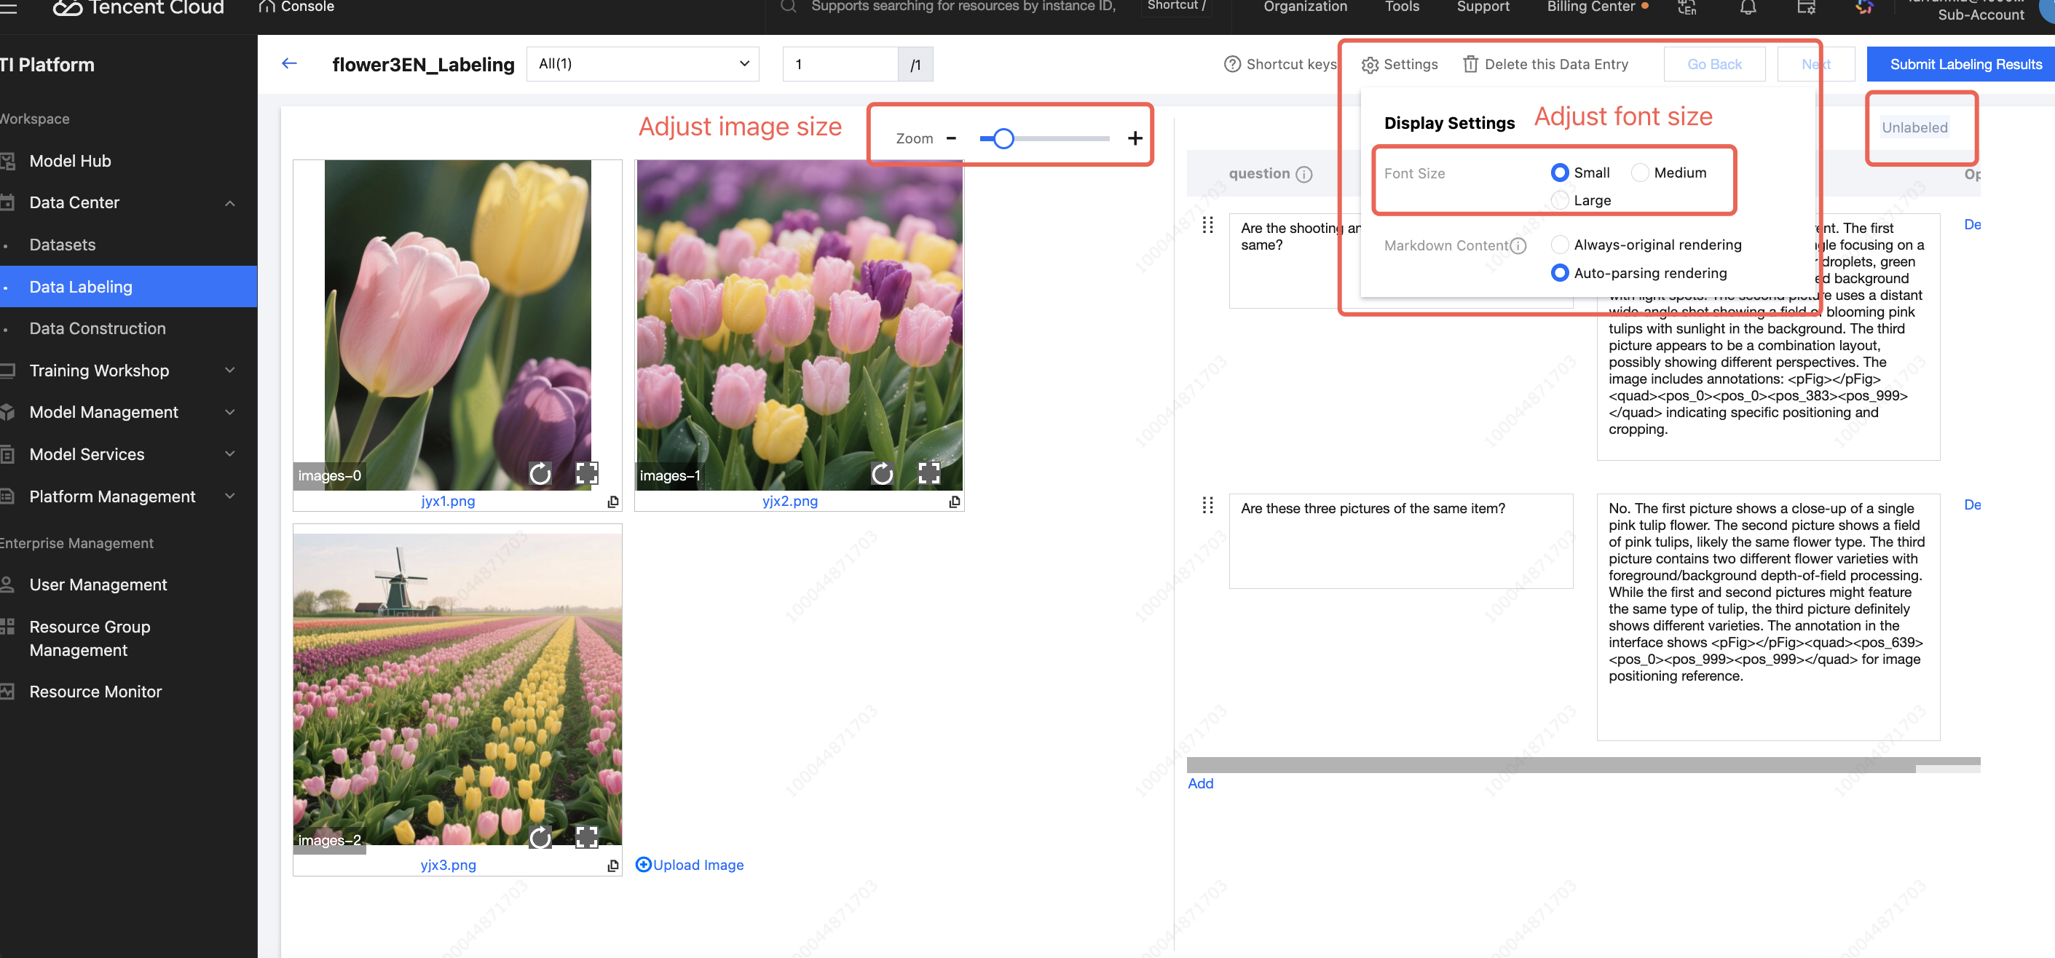Viewport: 2055px width, 958px height.
Task: Click Submit Labeling Results button
Action: pos(1965,64)
